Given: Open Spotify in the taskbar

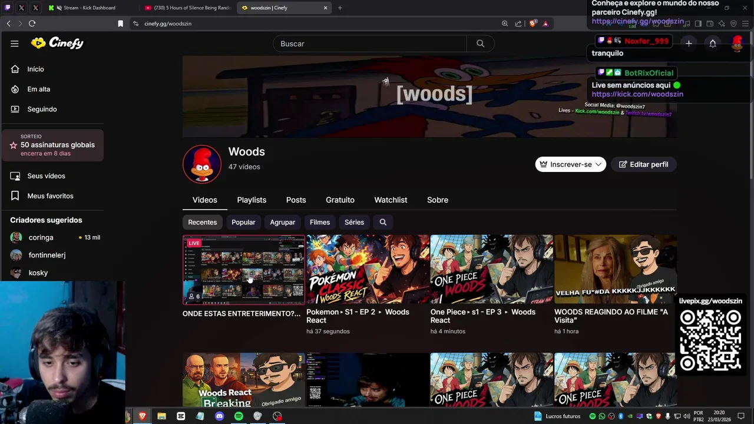Looking at the screenshot, I should [239, 416].
